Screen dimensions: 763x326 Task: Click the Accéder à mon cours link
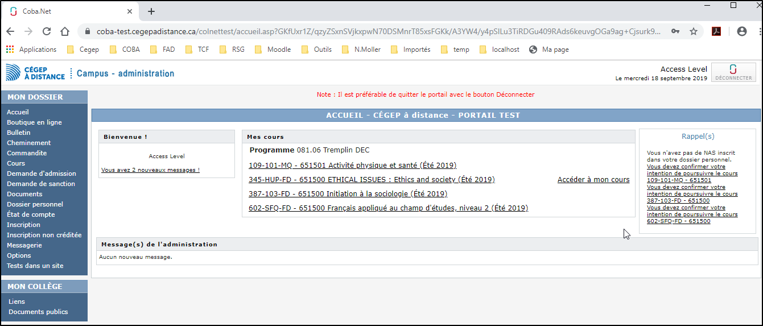click(x=593, y=180)
